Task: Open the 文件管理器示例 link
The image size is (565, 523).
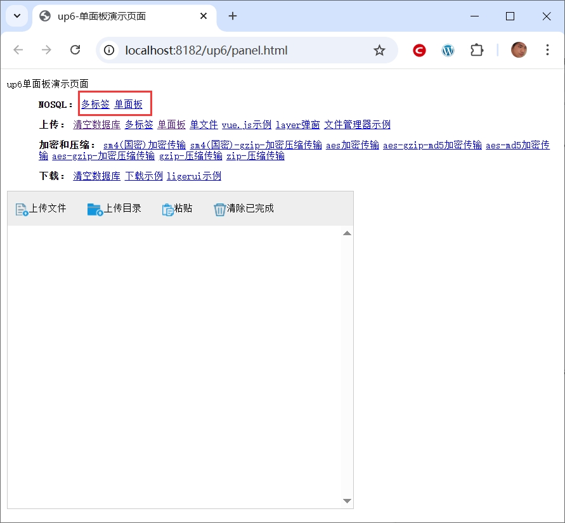Action: pyautogui.click(x=357, y=125)
